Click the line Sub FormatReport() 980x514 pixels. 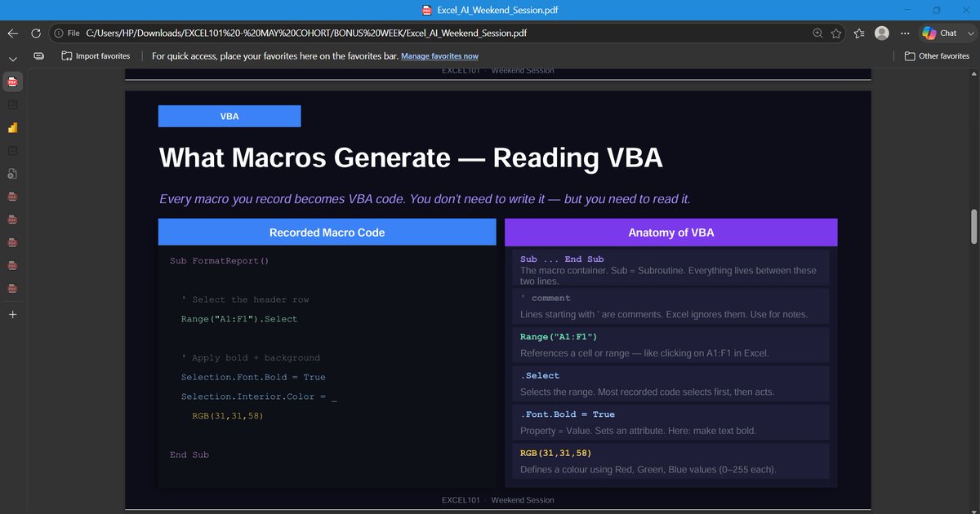coord(220,261)
